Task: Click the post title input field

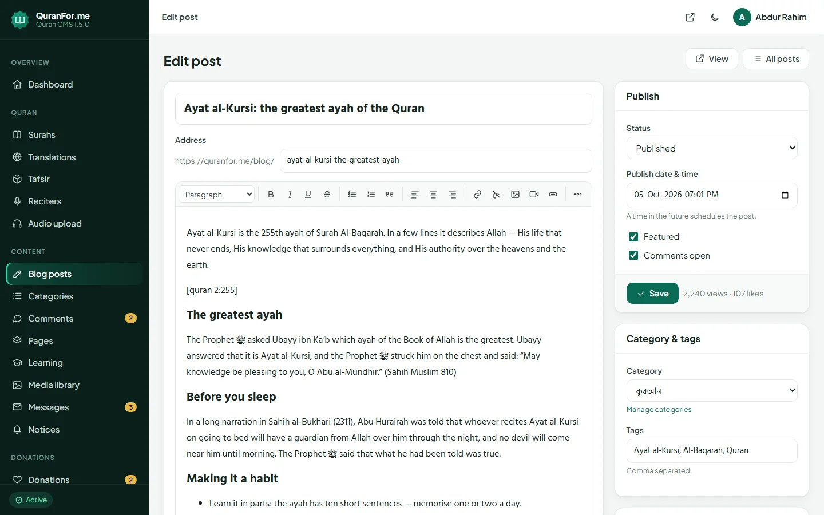Action: (x=383, y=109)
